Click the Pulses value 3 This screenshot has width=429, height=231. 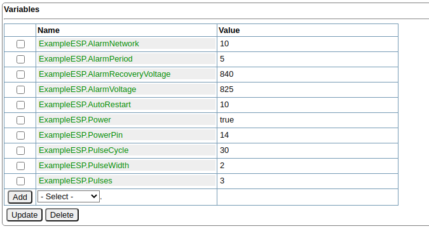coord(308,181)
